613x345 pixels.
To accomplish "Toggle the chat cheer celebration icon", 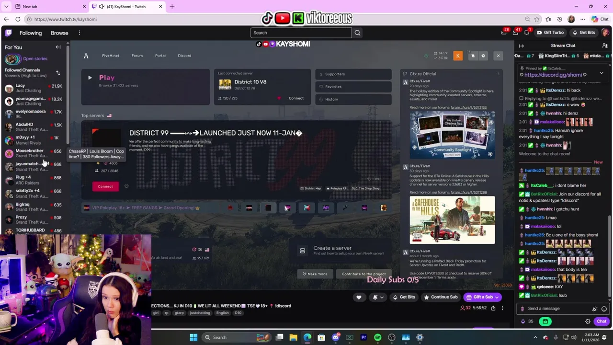I will (x=594, y=309).
